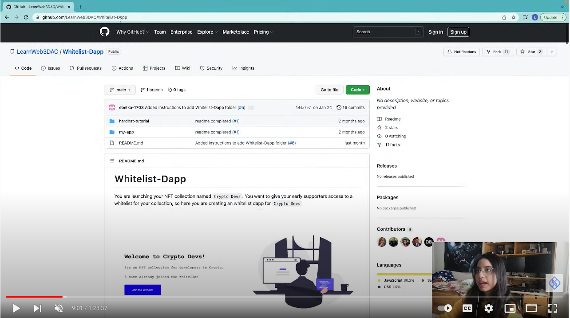Switch to theater mode
Viewport: 570px width, 318px height.
pos(531,308)
